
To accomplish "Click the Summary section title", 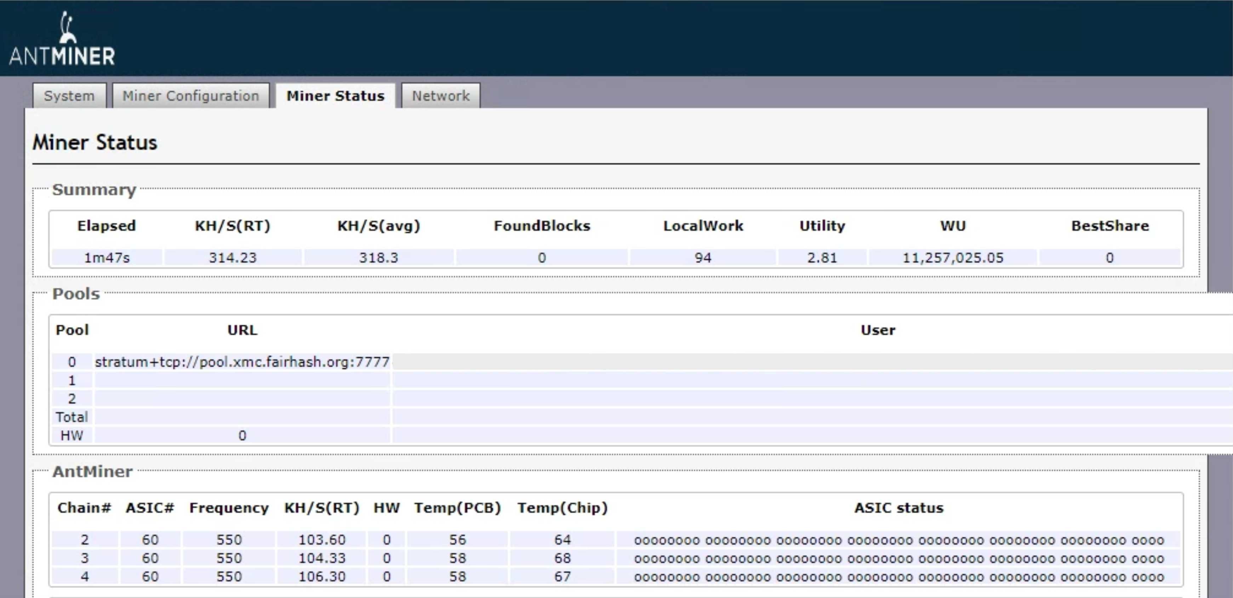I will tap(94, 190).
